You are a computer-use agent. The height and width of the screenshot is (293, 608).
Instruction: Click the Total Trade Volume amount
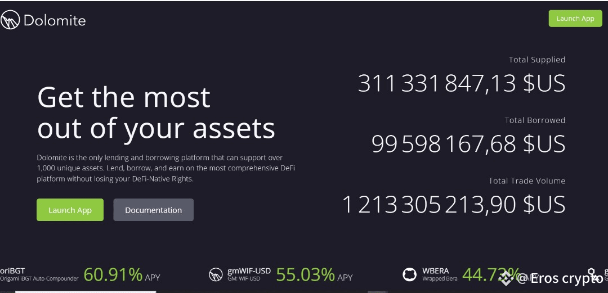coord(454,204)
